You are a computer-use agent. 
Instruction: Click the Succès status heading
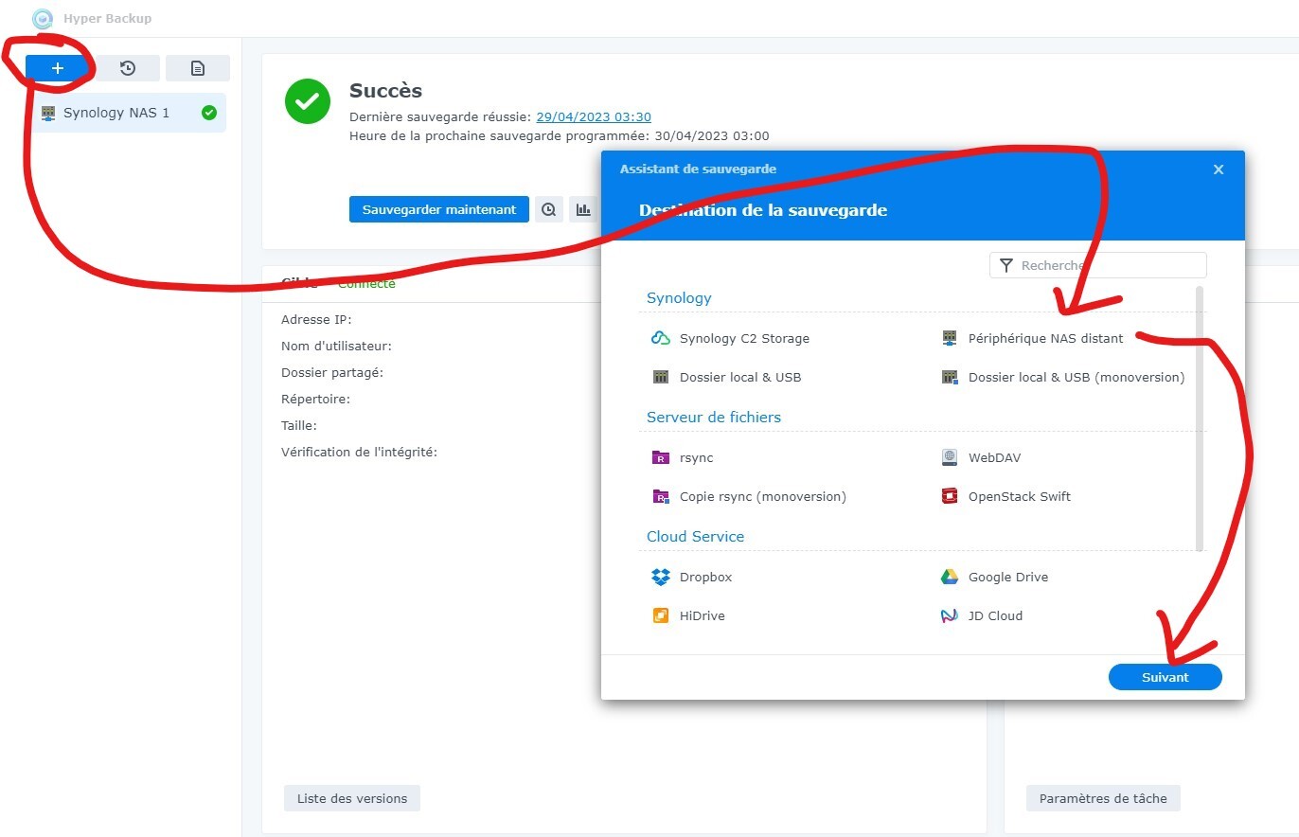[386, 91]
